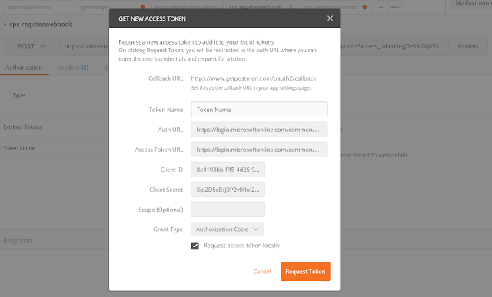Switch to the Authorization tab

coord(24,68)
